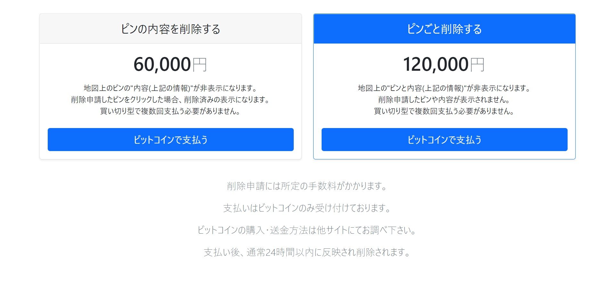Screen dimensions: 615x290
Task: Select the ピンの内容を削除する card header
Action: coord(170,29)
